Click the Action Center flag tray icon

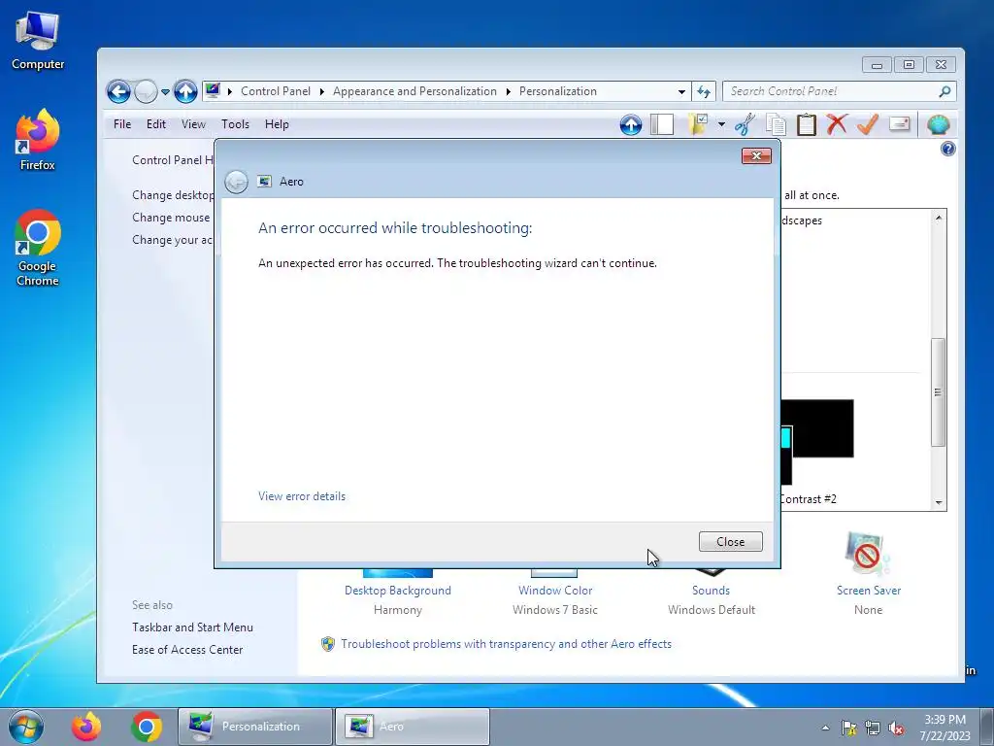pos(848,728)
